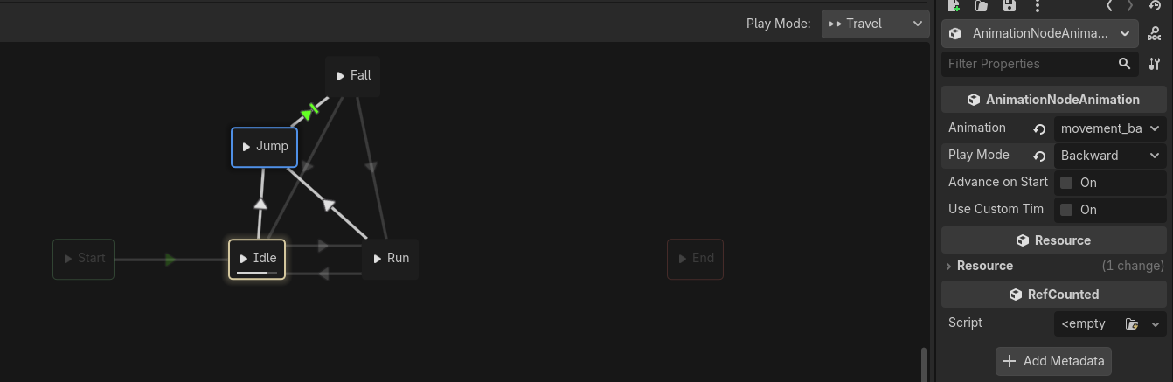Screen dimensions: 1173x382
Task: Change the Backward play mode dropdown
Action: pyautogui.click(x=1110, y=156)
